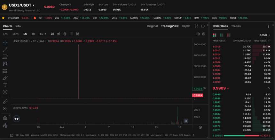Pick the ruler measure tool
Viewport: 275px width, 140px height.
point(5,101)
